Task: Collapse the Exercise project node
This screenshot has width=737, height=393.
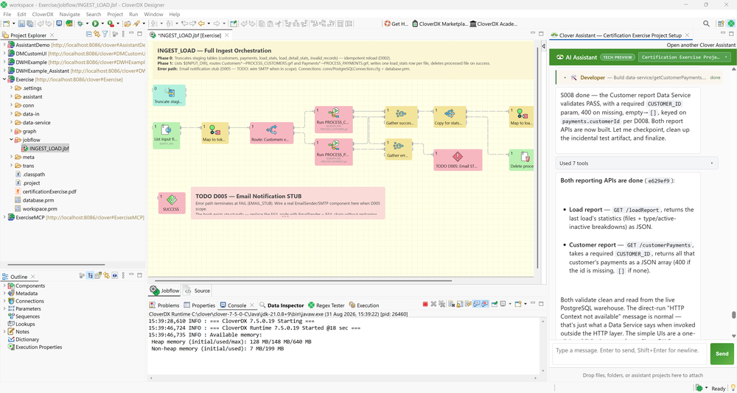Action: 4,79
